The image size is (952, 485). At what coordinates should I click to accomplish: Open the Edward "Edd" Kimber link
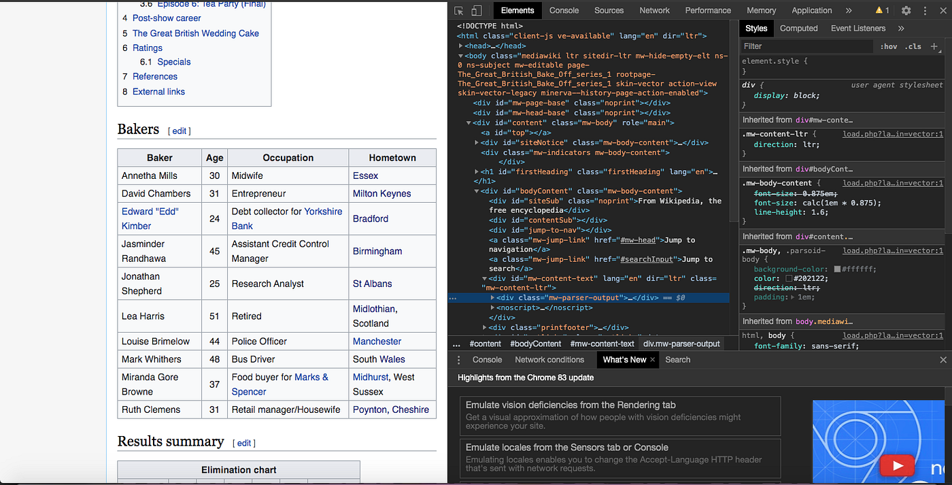click(150, 218)
